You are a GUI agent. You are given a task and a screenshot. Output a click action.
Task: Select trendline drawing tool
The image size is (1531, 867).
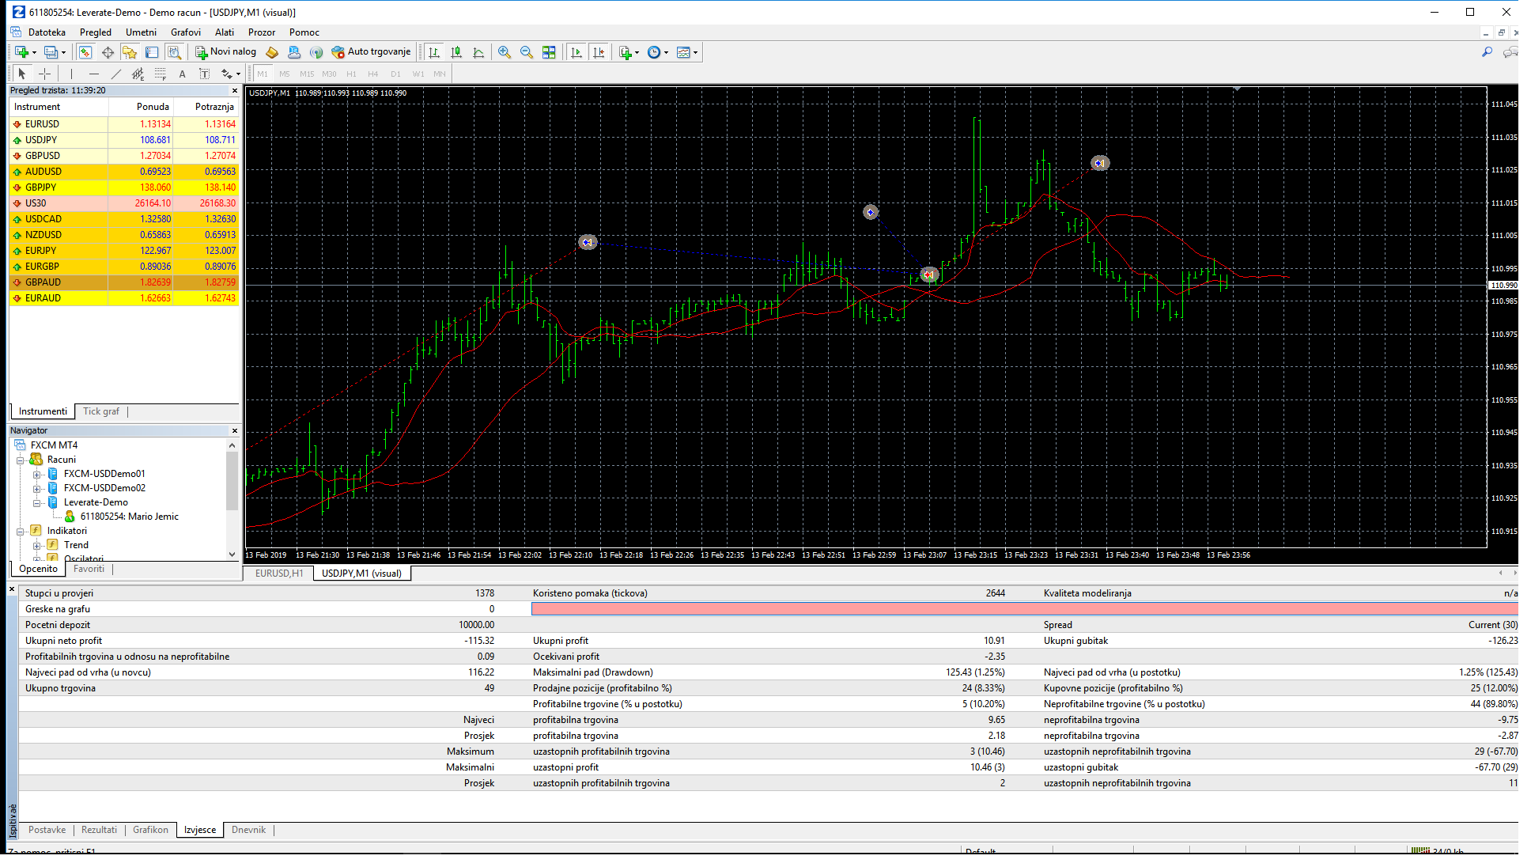[116, 74]
